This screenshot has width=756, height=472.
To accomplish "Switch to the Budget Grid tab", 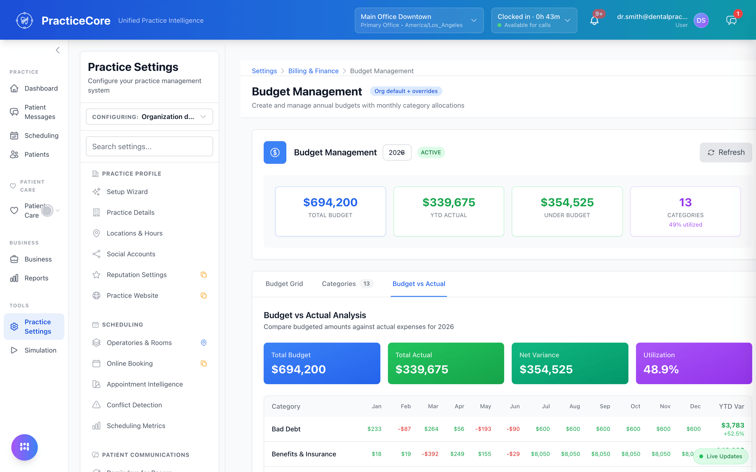I will pyautogui.click(x=284, y=284).
